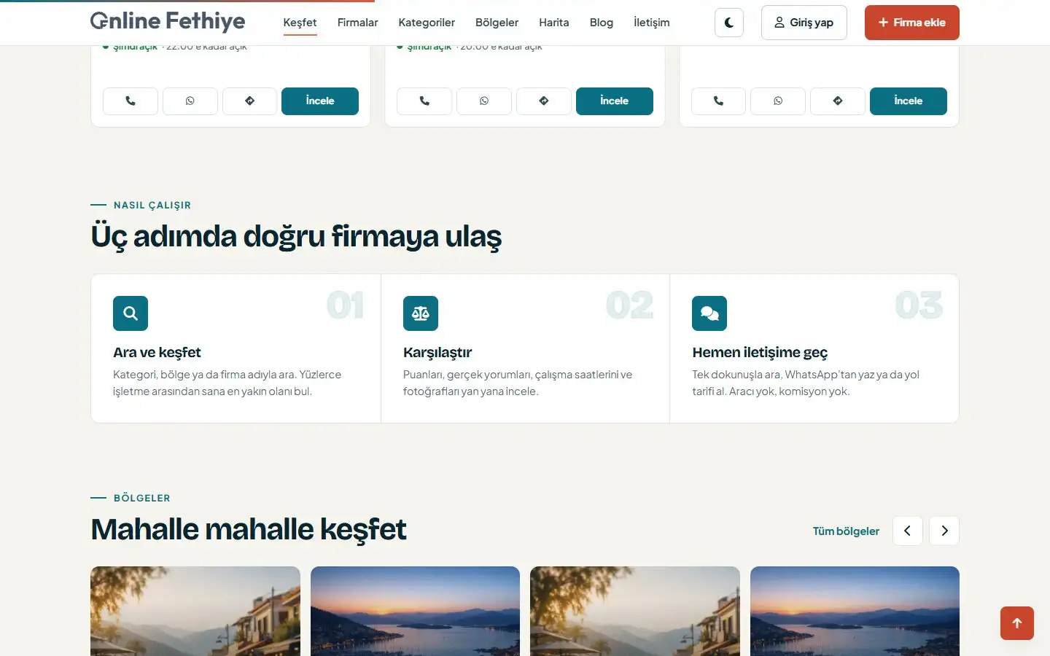Open the fourth region sunset photo thumbnail
This screenshot has height=656, width=1050.
coord(855,611)
